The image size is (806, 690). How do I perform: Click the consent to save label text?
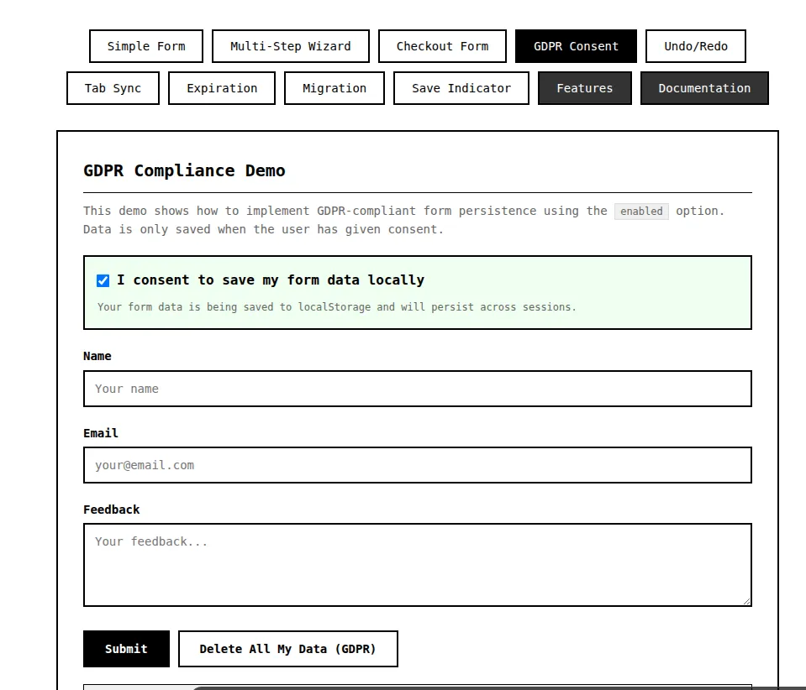tap(271, 280)
